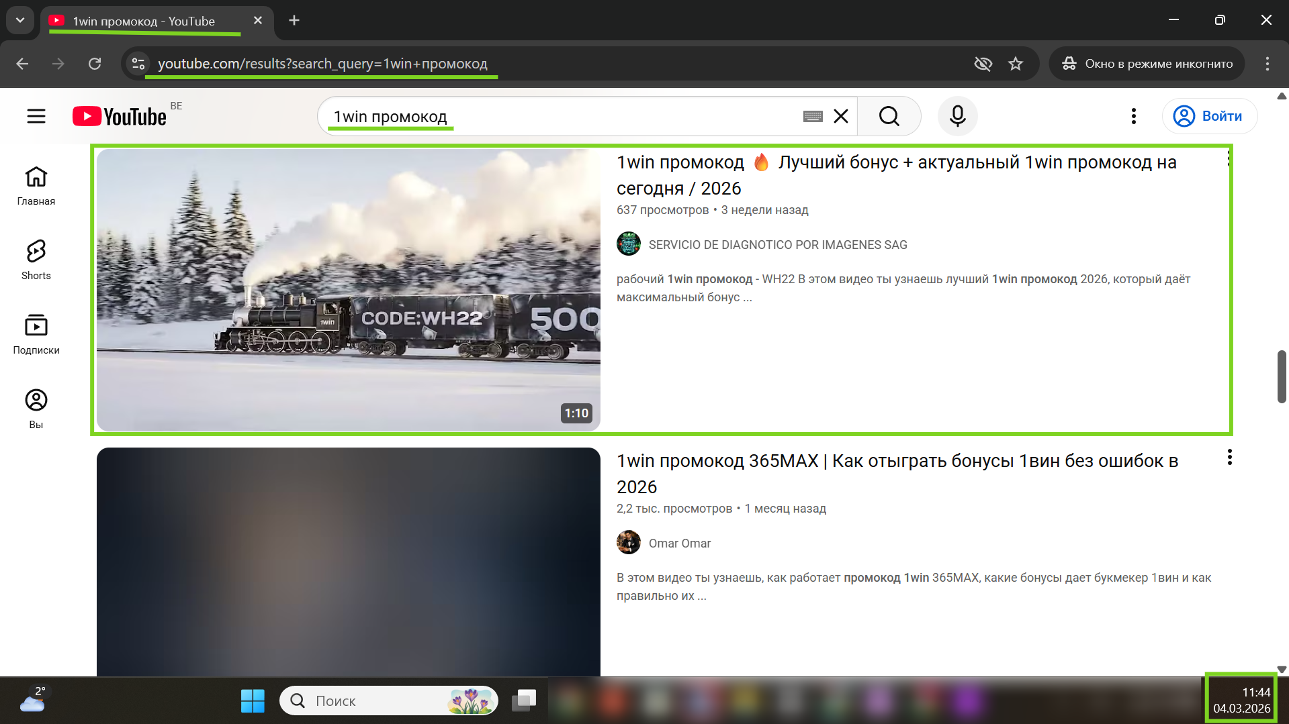The image size is (1289, 724).
Task: Open the Windows Start menu
Action: point(253,701)
